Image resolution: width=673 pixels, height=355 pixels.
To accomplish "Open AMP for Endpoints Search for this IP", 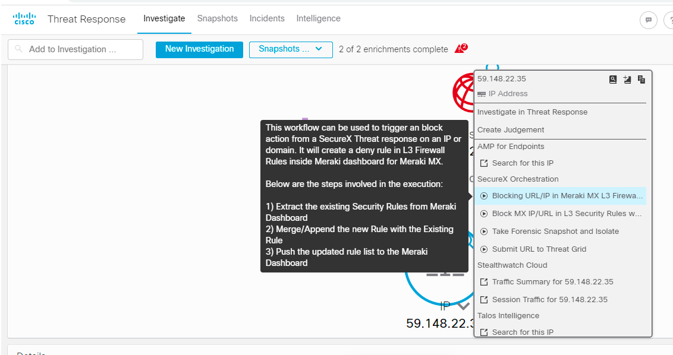I will click(x=523, y=163).
